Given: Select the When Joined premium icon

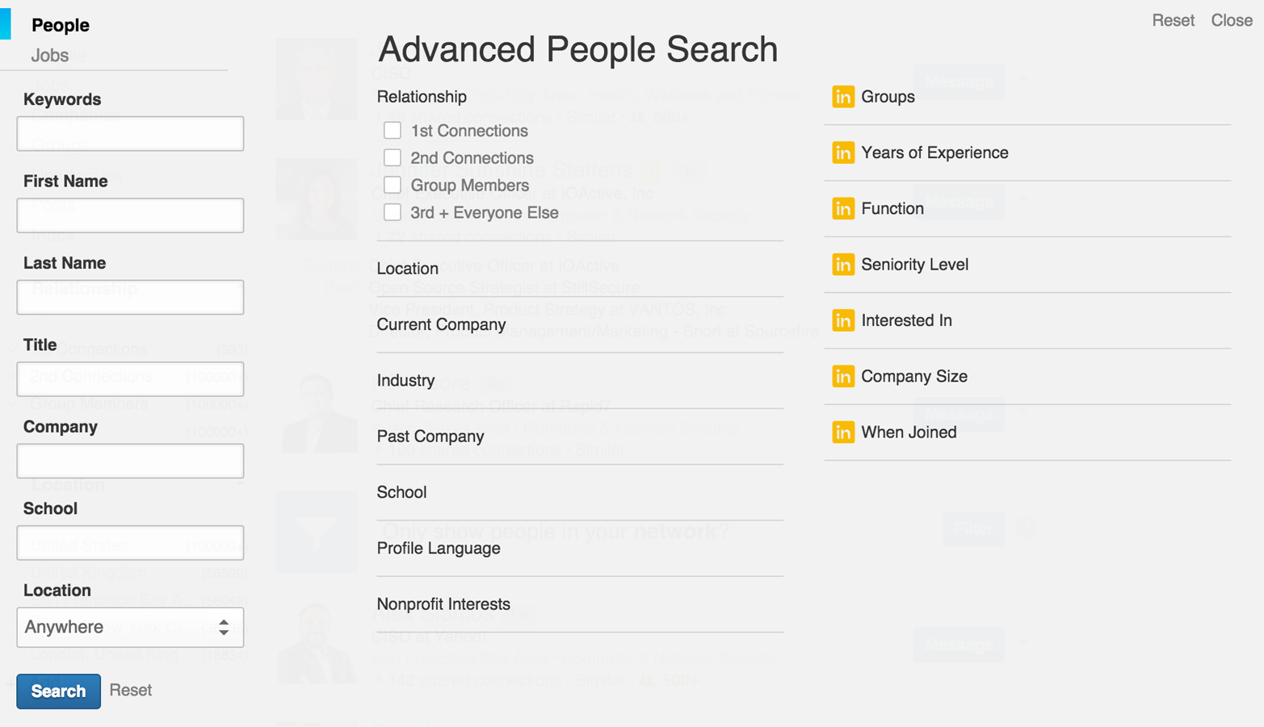Looking at the screenshot, I should click(844, 432).
